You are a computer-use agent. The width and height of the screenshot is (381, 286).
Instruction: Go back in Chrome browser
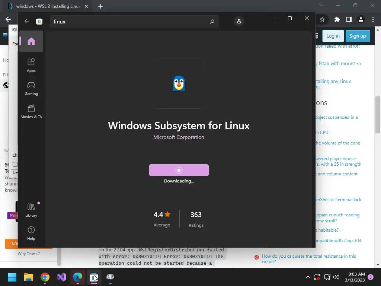click(8, 19)
